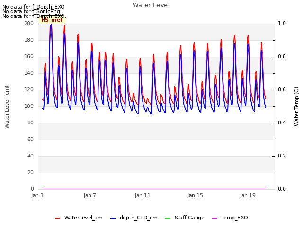
Task: Click the blue depth_CTD_cm legend swatch
Action: tap(113, 218)
